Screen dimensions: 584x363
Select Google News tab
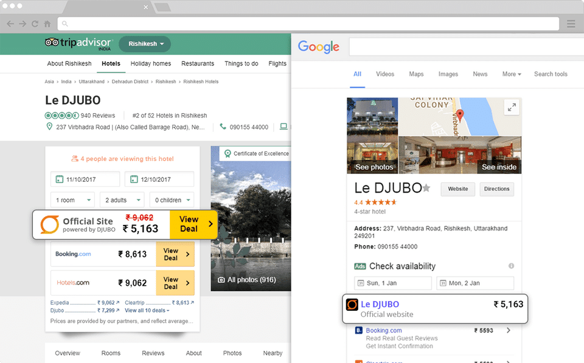pos(480,74)
